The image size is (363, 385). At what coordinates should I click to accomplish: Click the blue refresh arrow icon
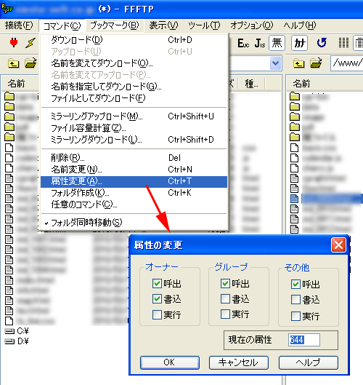click(x=322, y=43)
